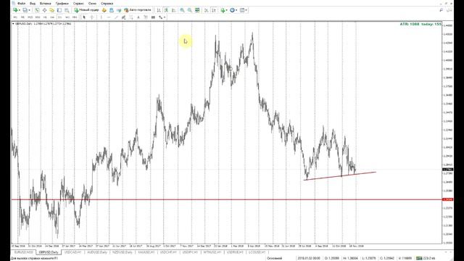
Task: Click the icon right of Новый ордер
Action: [x=104, y=10]
